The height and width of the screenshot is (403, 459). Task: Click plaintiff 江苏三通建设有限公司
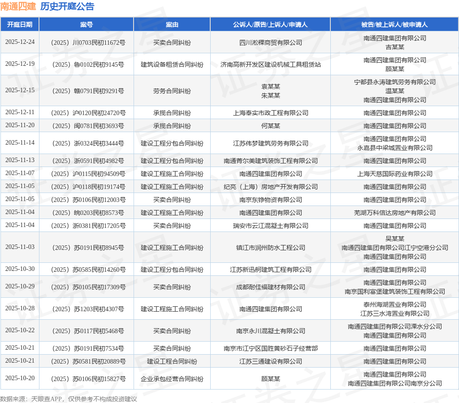(270, 361)
